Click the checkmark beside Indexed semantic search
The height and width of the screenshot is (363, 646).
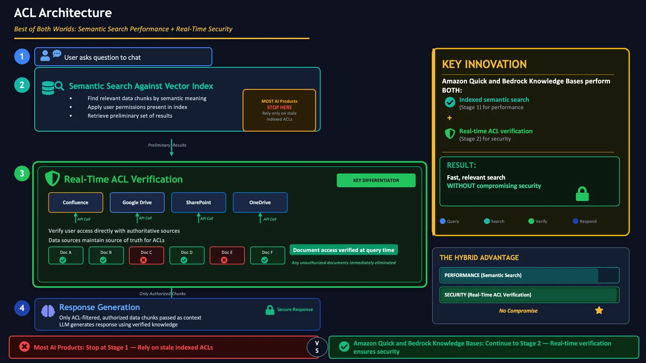point(450,102)
